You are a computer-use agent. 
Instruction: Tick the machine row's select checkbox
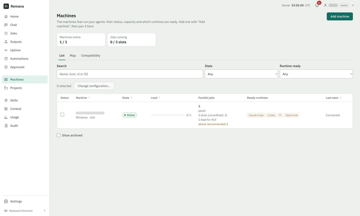point(62,114)
